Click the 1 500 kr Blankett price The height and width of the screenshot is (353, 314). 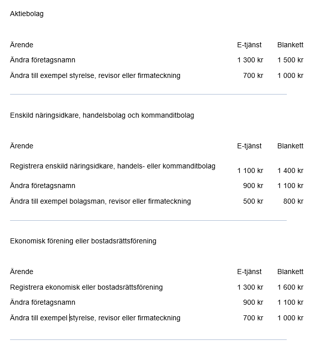click(290, 60)
